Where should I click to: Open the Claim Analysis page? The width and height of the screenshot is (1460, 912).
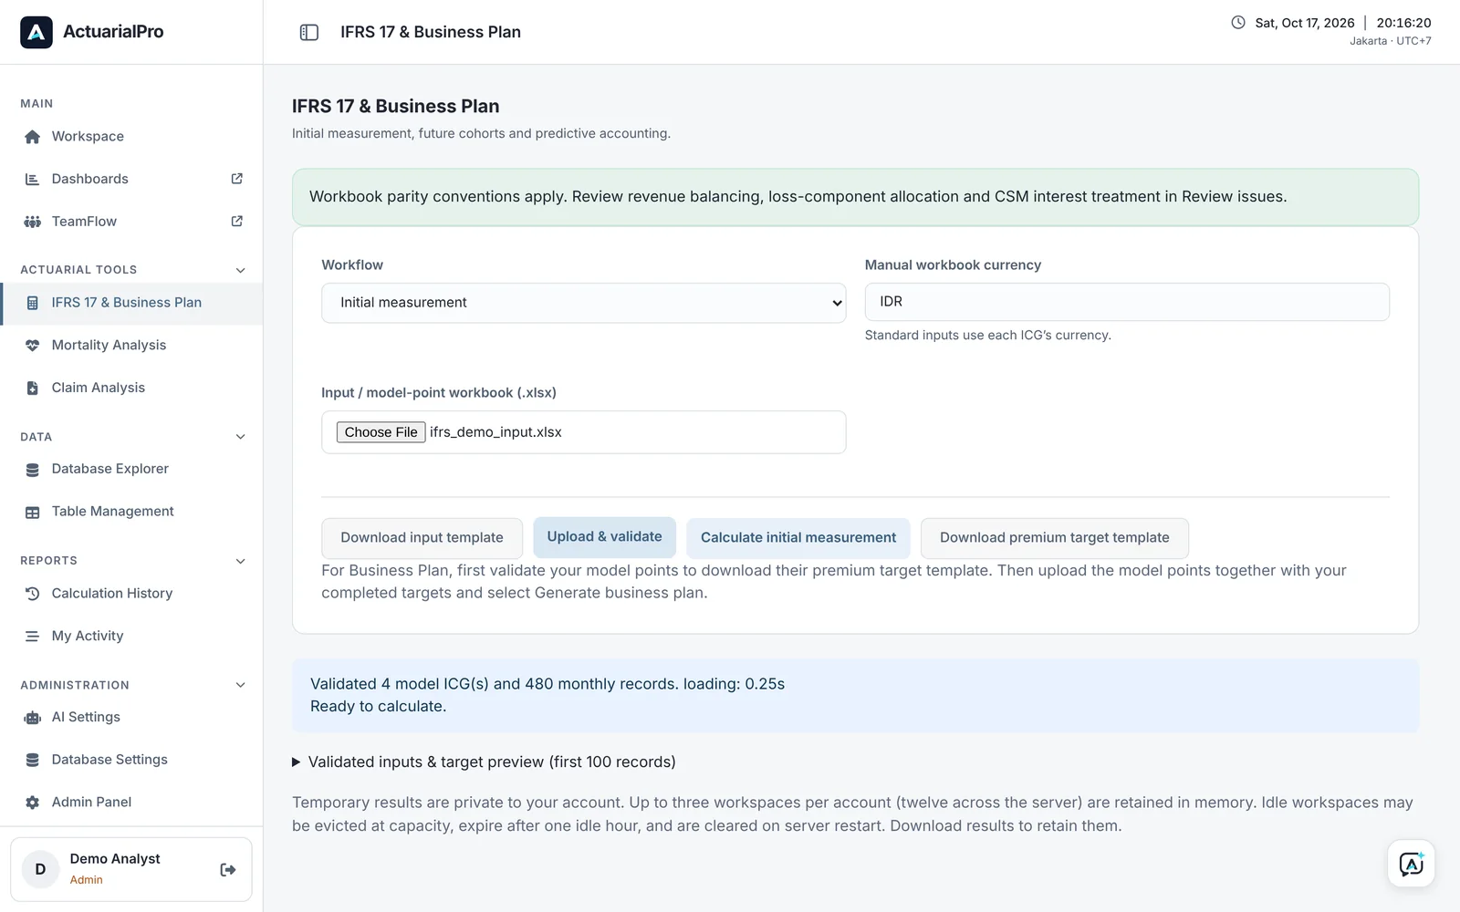tap(132, 388)
